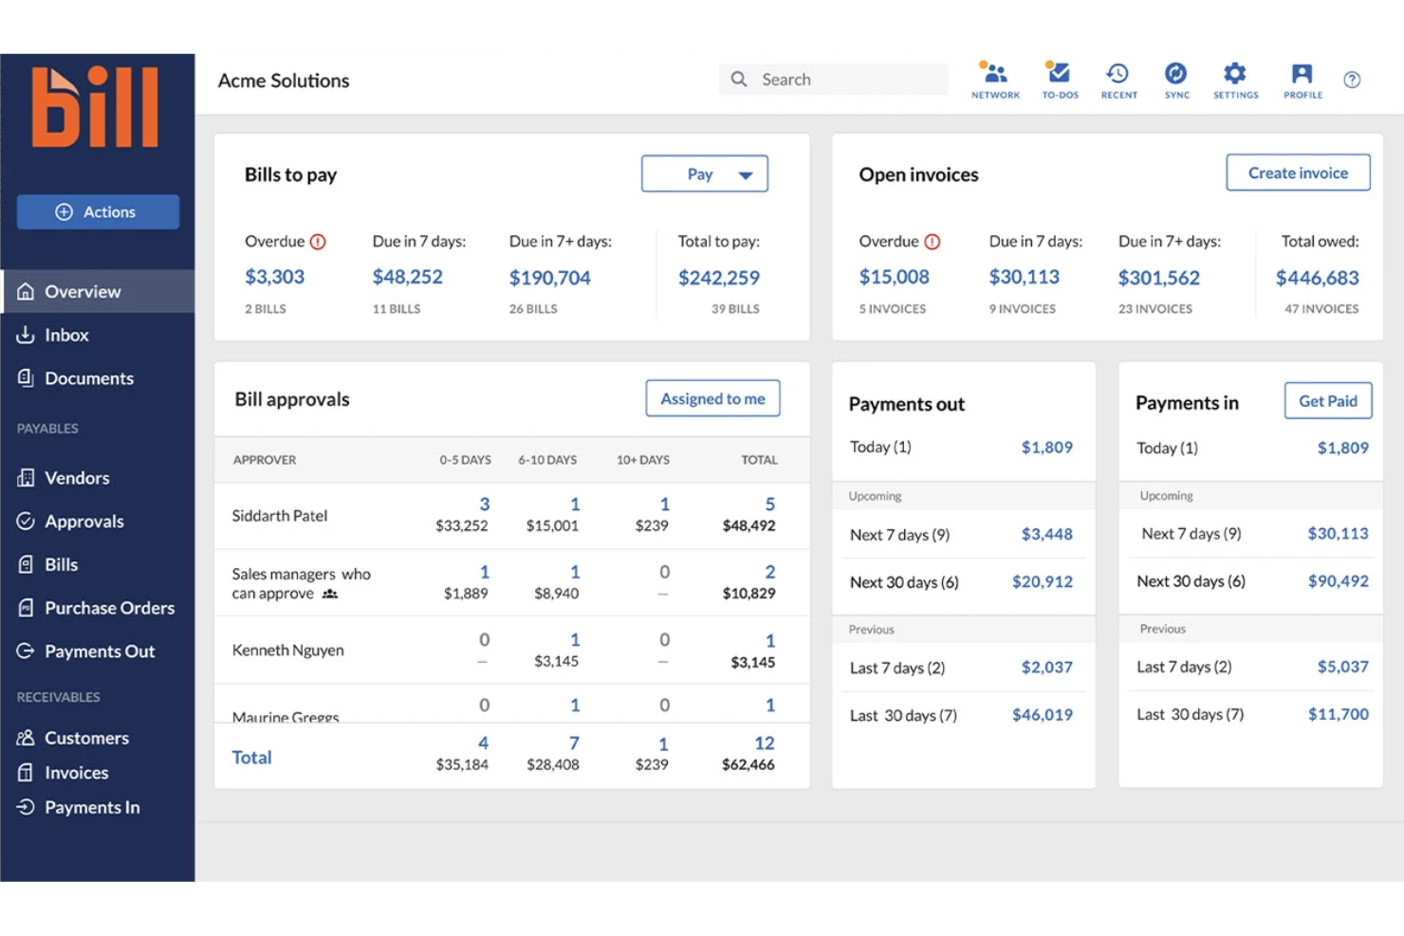Click Siddarth Patel's total count 5
1404x936 pixels.
tap(770, 505)
